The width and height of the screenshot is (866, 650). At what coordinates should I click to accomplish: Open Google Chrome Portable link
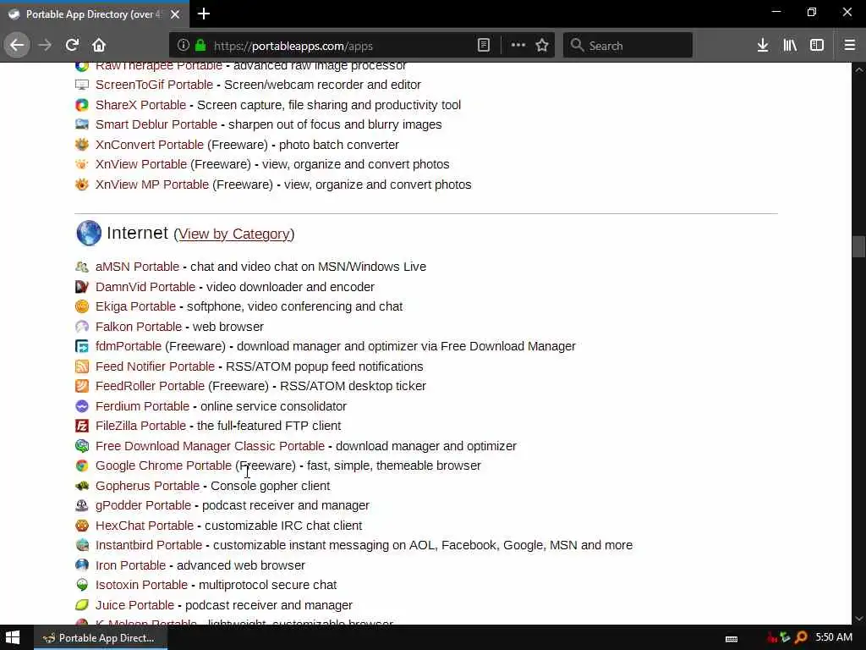pos(163,466)
